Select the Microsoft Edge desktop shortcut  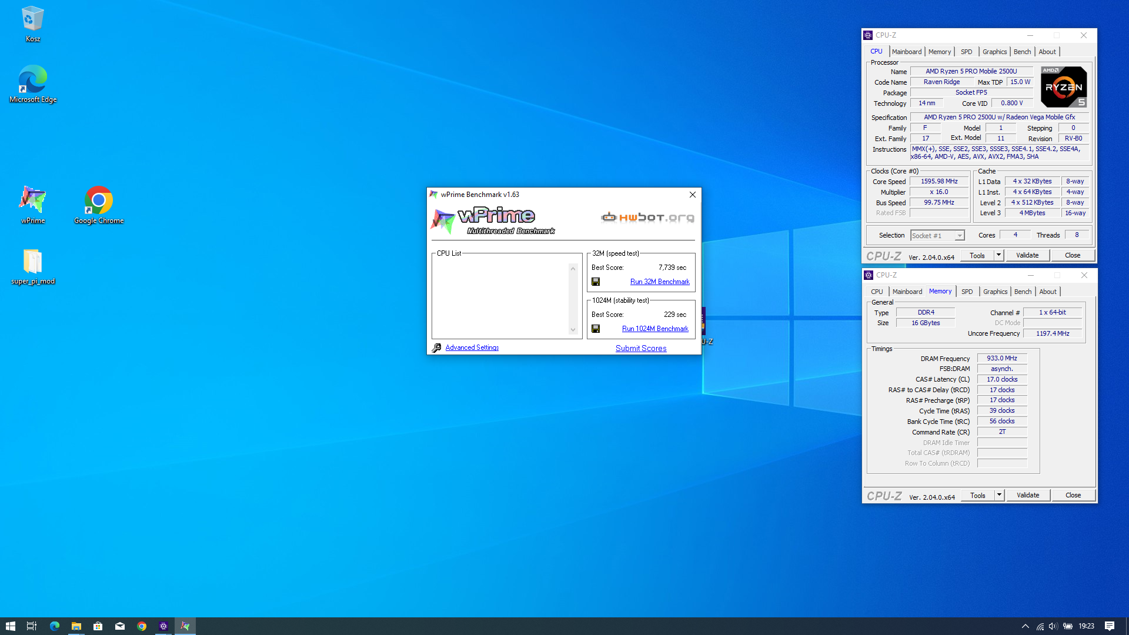click(x=33, y=84)
